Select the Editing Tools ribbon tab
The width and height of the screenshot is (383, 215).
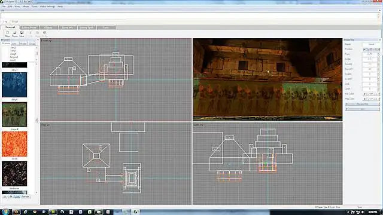[87, 27]
